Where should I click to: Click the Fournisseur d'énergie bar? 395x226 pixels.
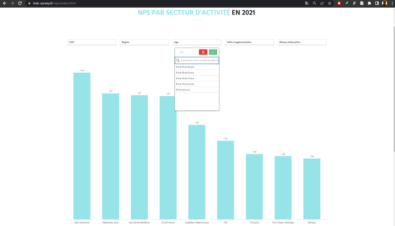[283, 188]
